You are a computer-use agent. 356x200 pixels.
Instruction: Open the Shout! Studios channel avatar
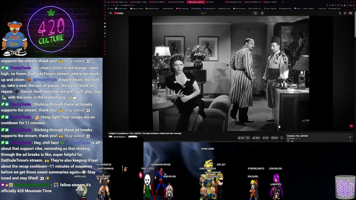tap(110, 137)
